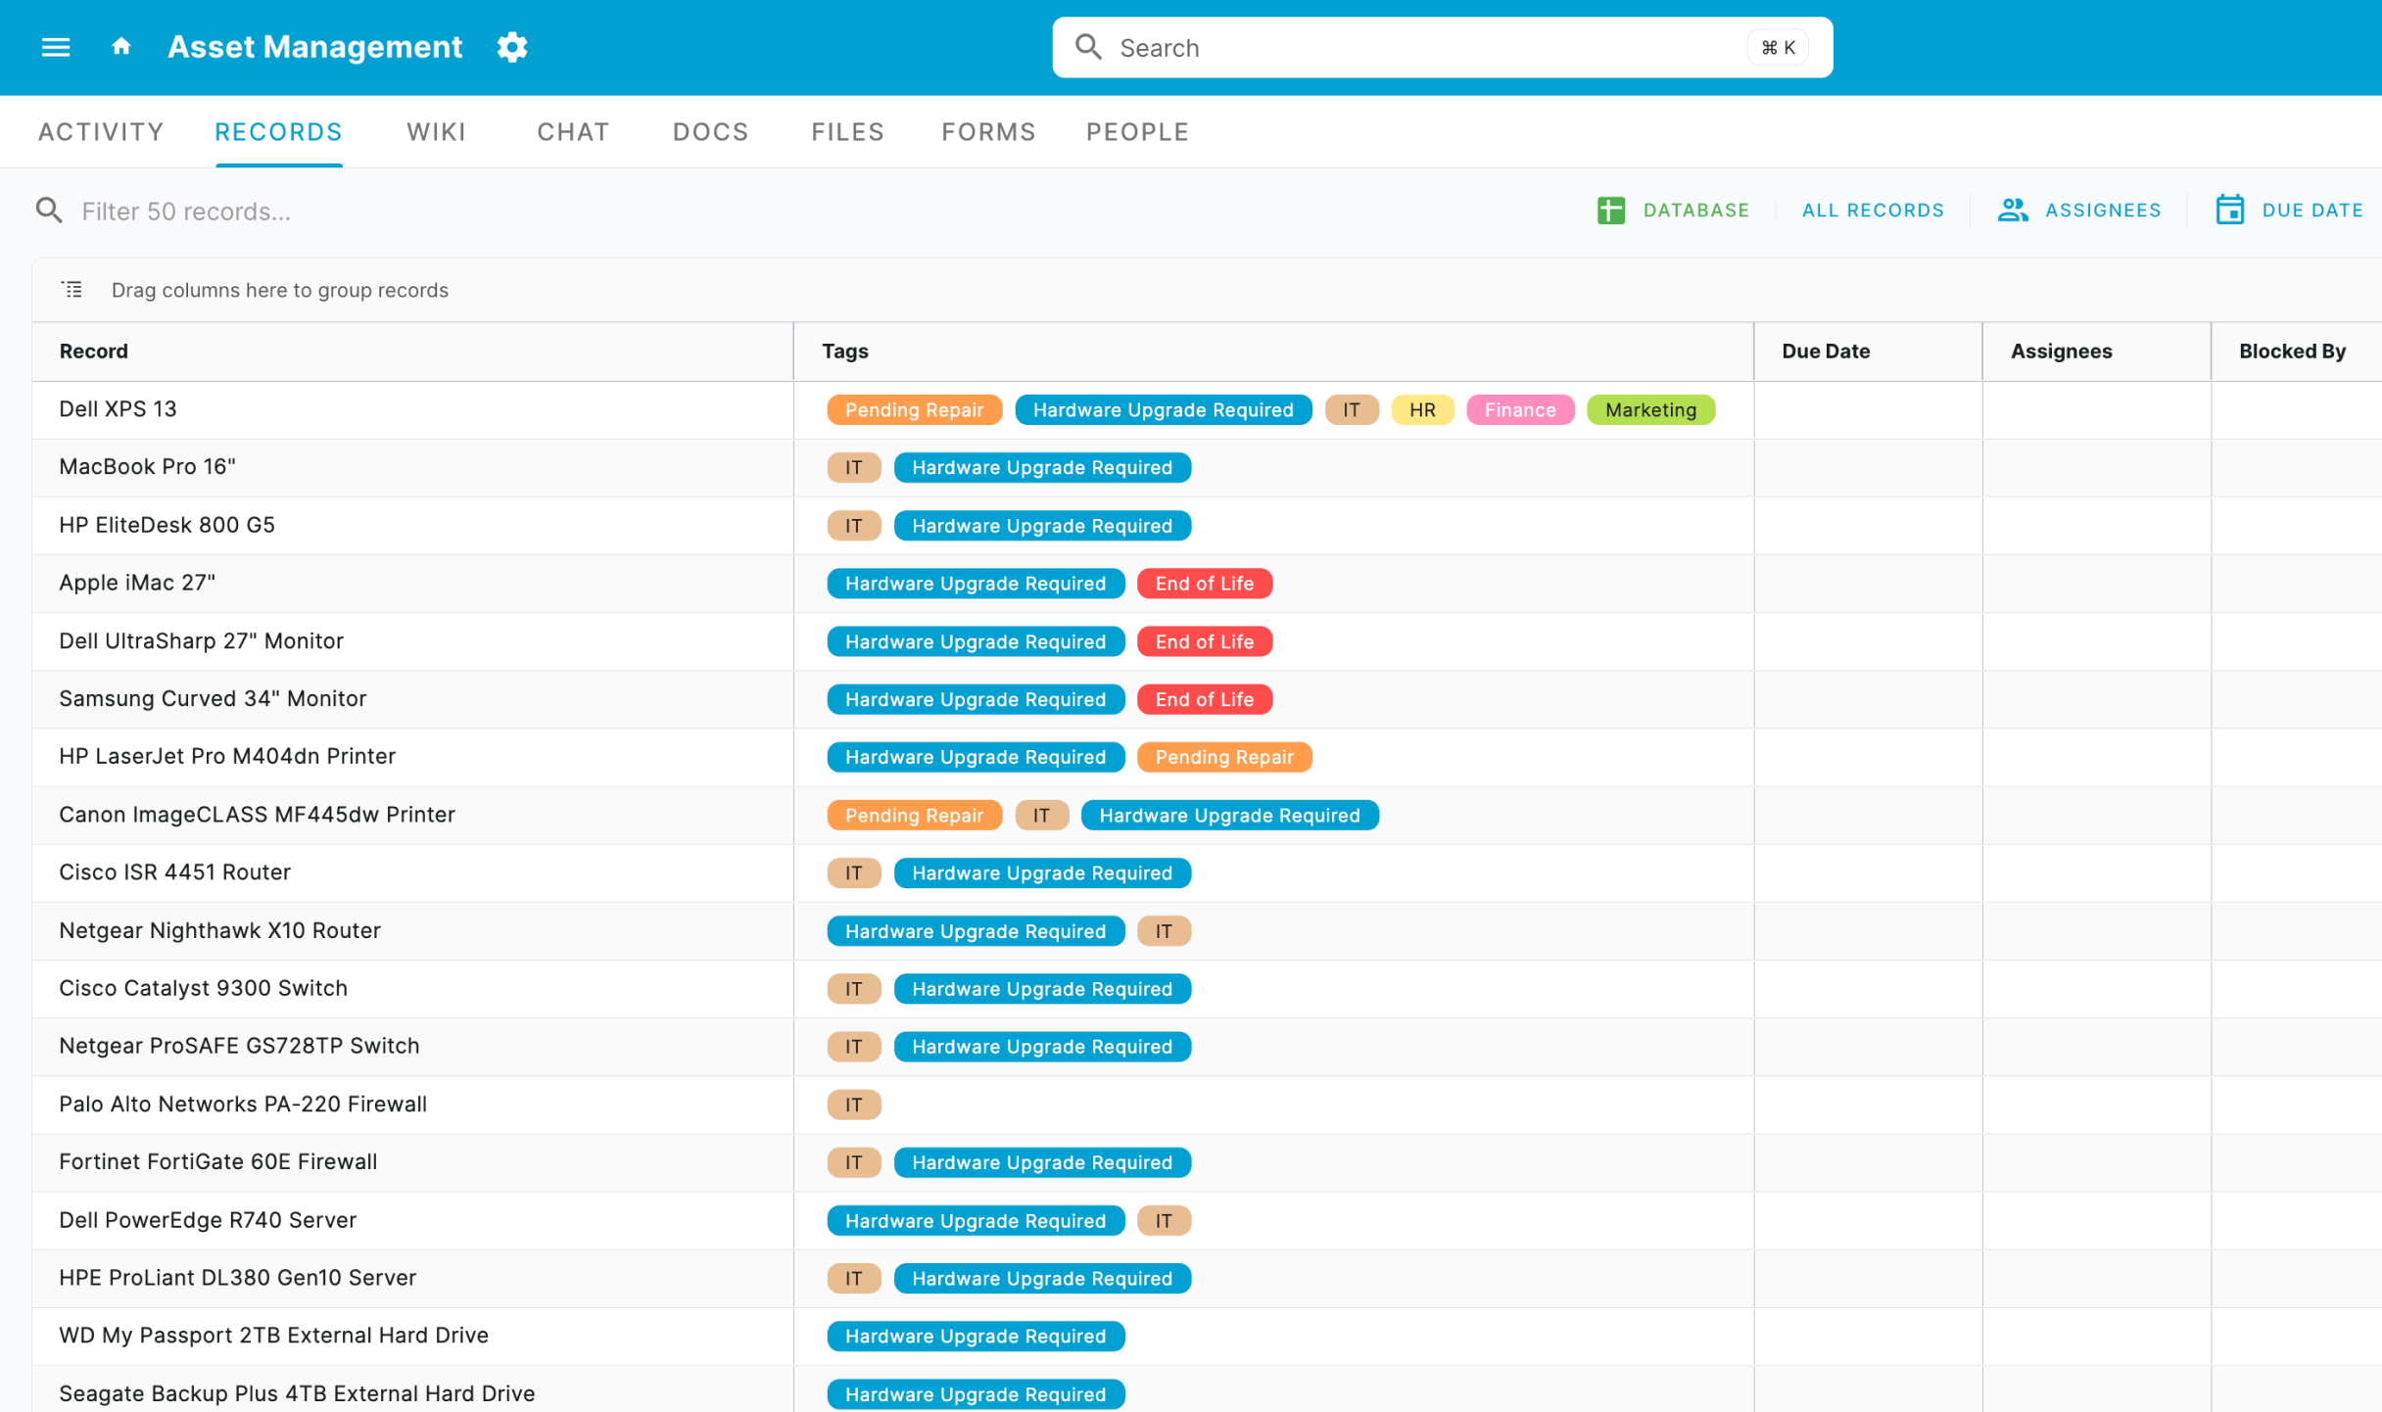Open Dell UltraSharp 27" Monitor record
Viewport: 2382px width, 1412px height.
coord(201,640)
